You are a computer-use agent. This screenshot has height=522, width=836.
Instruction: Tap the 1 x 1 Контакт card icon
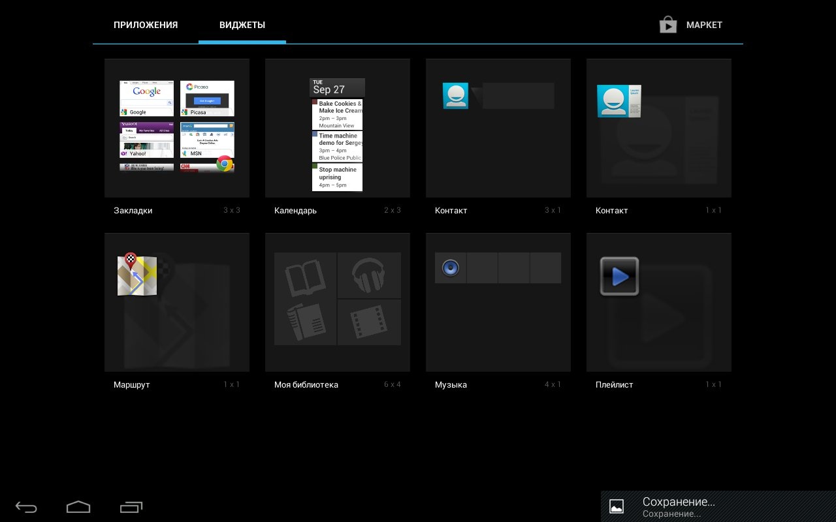619,101
